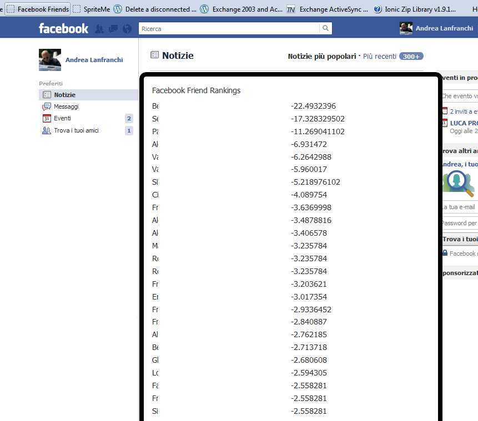Open Andrea Lanfranchi profile thumbnail in header

406,28
